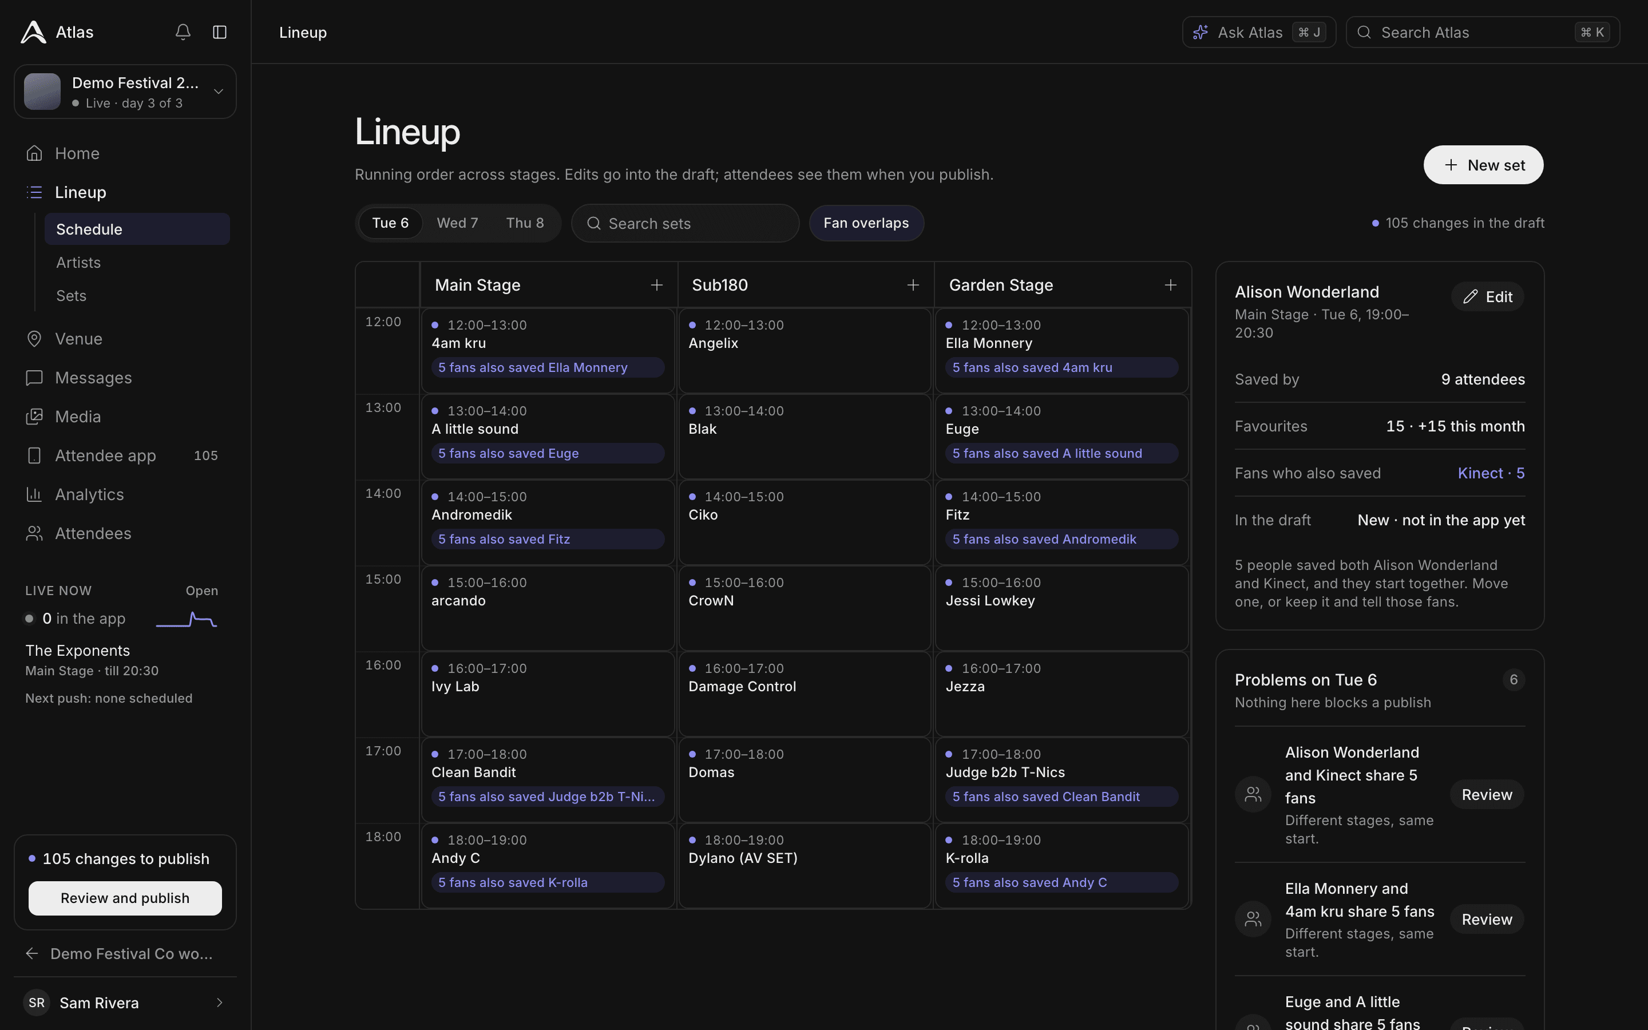
Task: Go back to Demo Festival Co workspace
Action: coord(125,954)
